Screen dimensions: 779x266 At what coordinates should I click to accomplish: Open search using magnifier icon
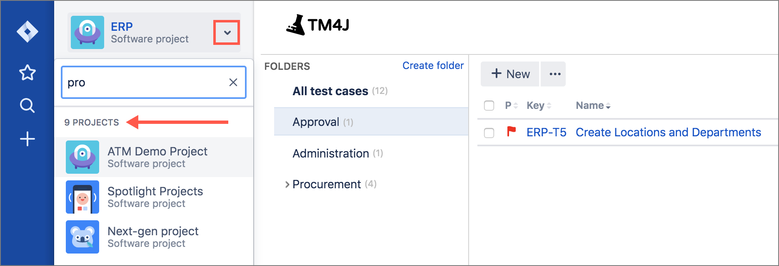tap(27, 106)
